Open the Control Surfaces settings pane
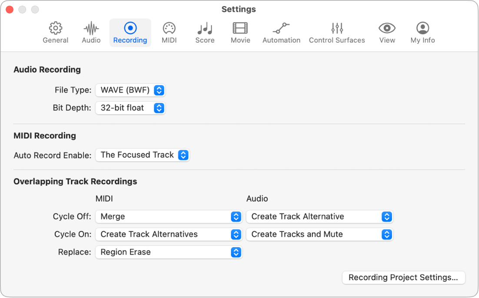The width and height of the screenshot is (479, 298). click(337, 32)
